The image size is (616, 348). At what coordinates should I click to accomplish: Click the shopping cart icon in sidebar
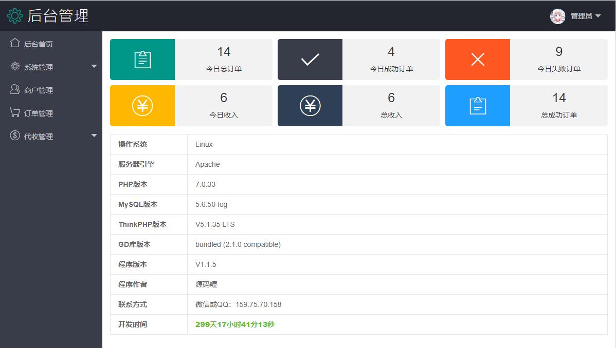point(15,112)
